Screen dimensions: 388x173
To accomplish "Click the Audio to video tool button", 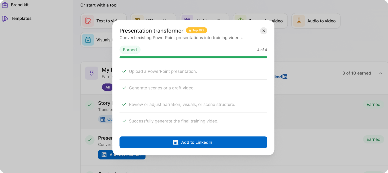I will click(x=316, y=21).
